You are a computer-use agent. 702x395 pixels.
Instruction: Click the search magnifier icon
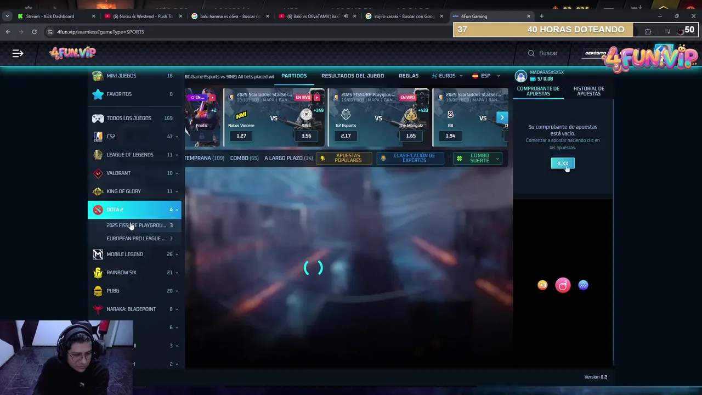531,53
